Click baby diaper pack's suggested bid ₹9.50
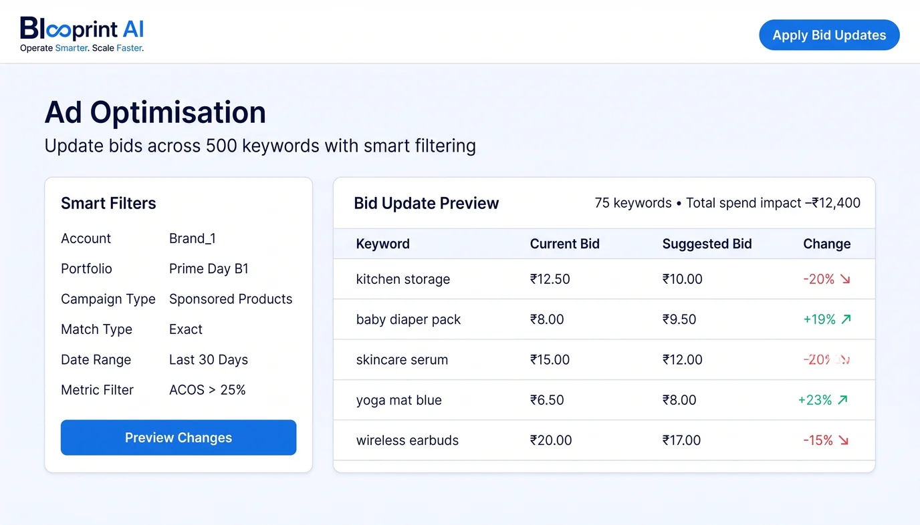920x525 pixels. tap(679, 319)
